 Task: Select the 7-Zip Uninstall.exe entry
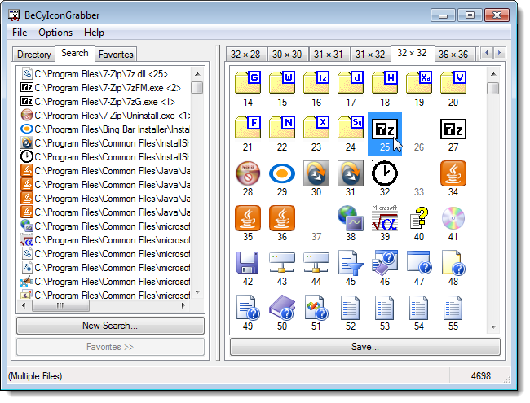(x=105, y=116)
